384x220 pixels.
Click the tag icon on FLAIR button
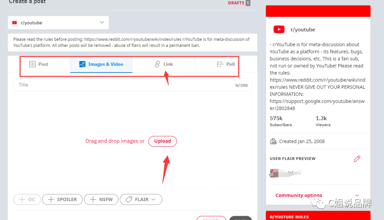(x=129, y=199)
